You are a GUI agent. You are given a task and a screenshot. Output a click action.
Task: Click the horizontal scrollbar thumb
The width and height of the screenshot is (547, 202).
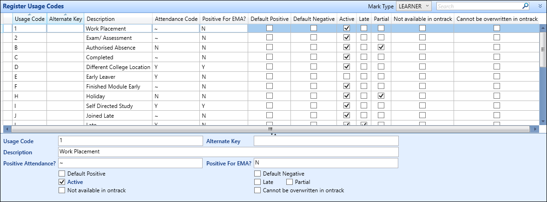[x=270, y=129]
